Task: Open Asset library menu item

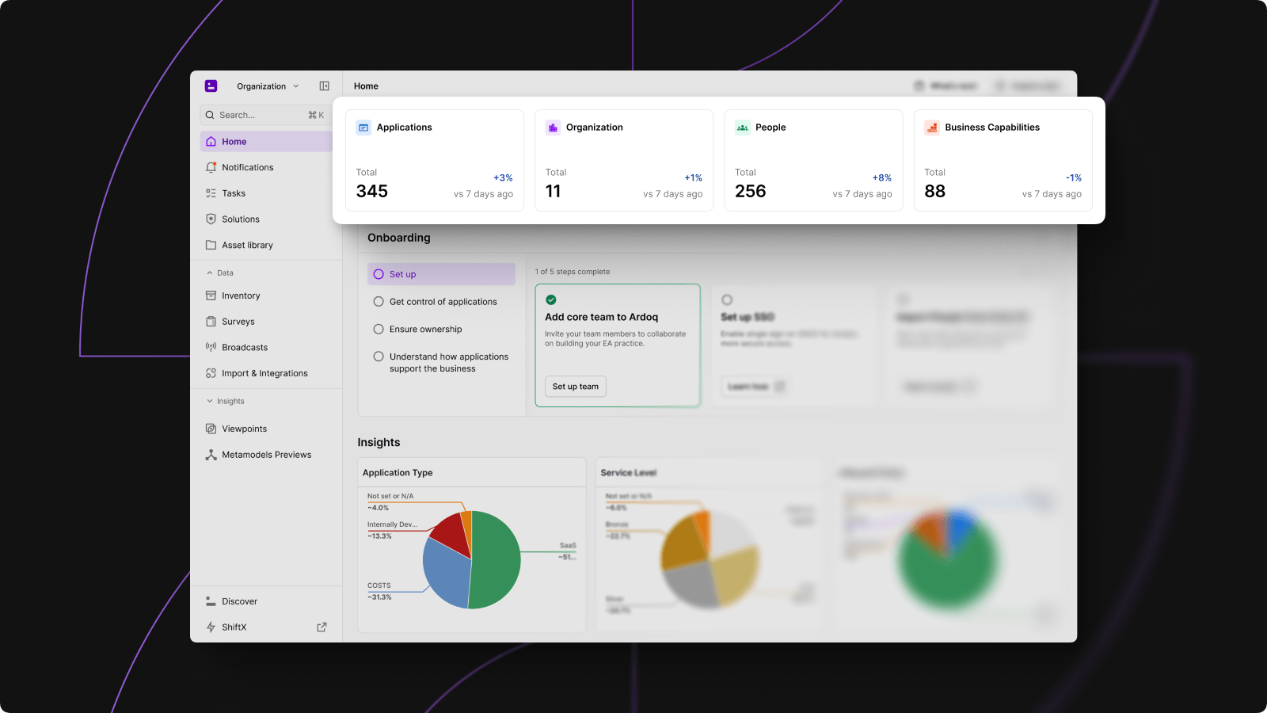Action: [247, 246]
